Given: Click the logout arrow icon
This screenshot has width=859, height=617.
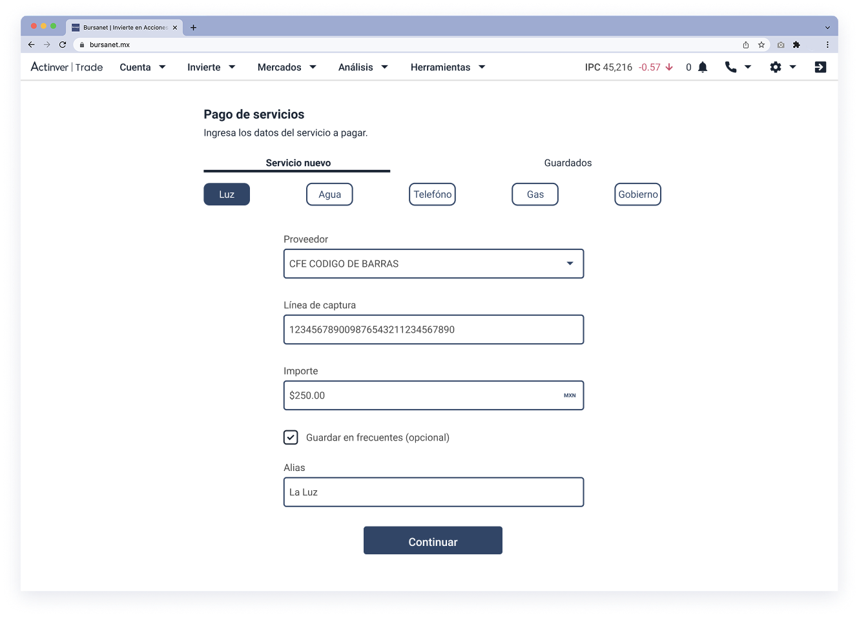Looking at the screenshot, I should pyautogui.click(x=820, y=67).
